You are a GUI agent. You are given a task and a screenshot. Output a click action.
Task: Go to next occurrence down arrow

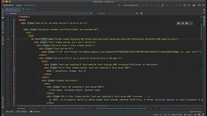(x=114, y=14)
